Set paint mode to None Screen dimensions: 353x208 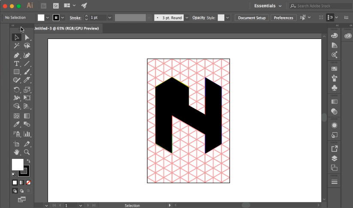[x=28, y=183]
